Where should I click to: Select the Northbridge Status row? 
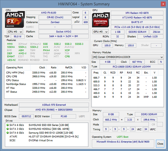[x=46, y=84]
